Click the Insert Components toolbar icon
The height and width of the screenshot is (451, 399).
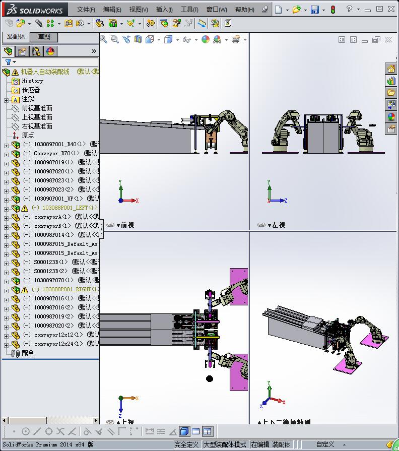(21, 23)
